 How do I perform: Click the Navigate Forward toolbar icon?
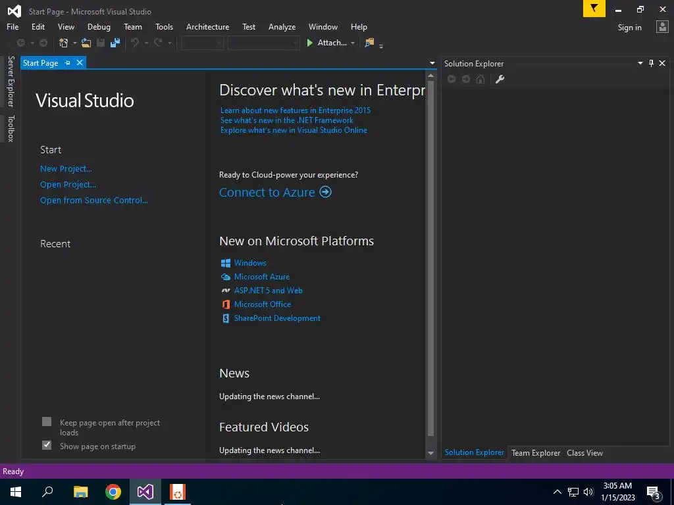43,43
